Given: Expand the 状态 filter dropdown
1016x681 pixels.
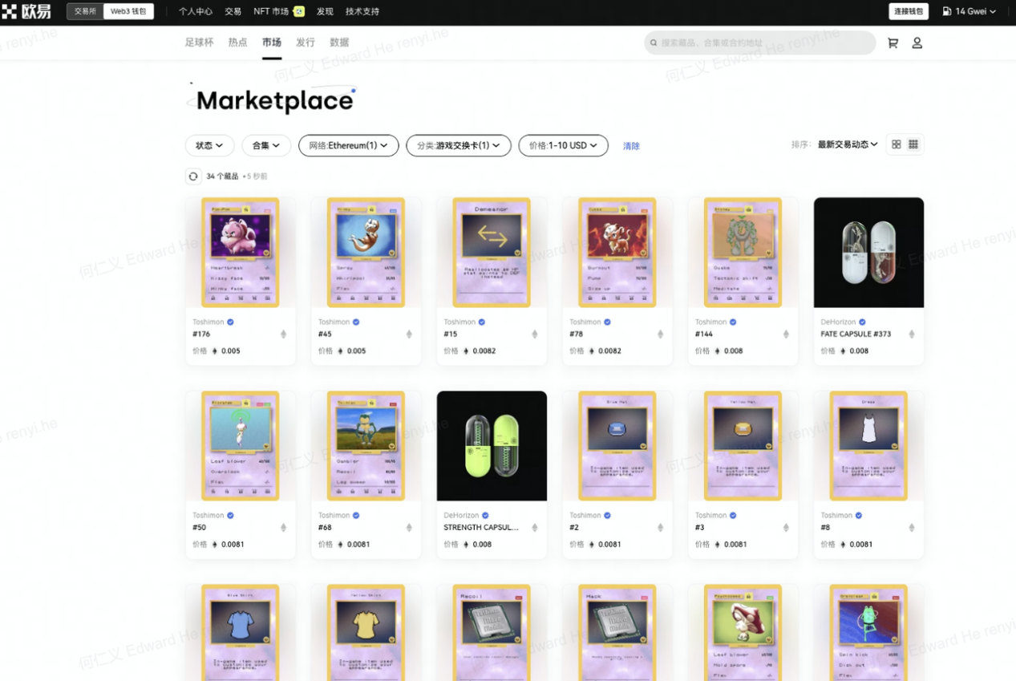Looking at the screenshot, I should point(210,145).
